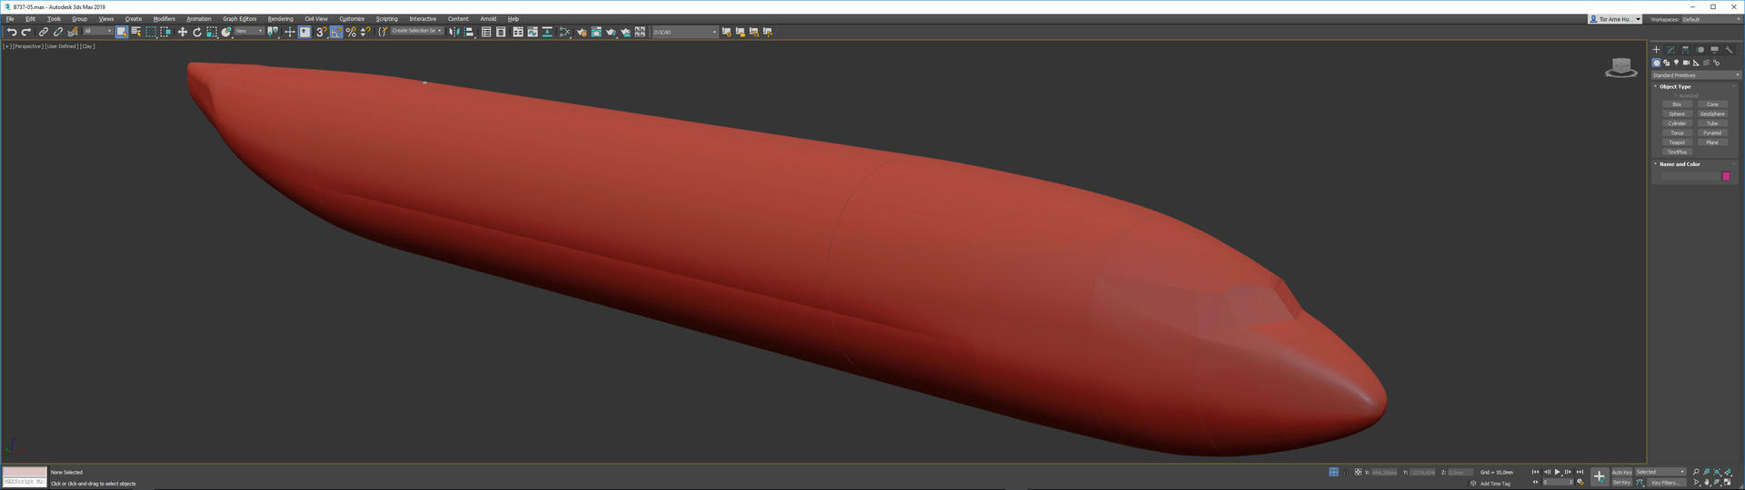Click the Select and Link chain icon

(43, 32)
